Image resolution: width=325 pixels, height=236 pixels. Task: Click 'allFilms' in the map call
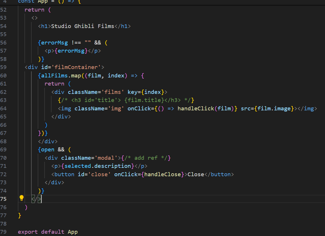pos(54,76)
